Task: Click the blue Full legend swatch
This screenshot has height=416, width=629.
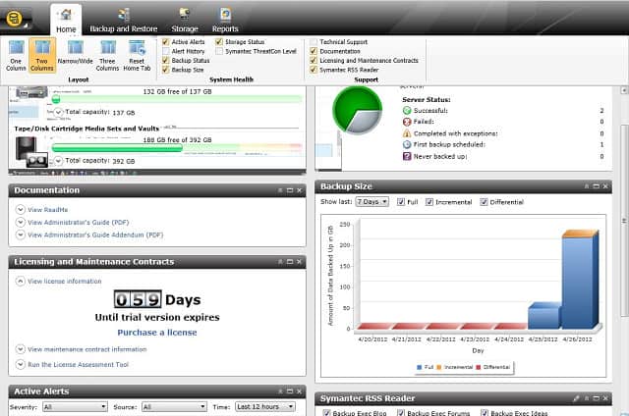Action: point(420,367)
